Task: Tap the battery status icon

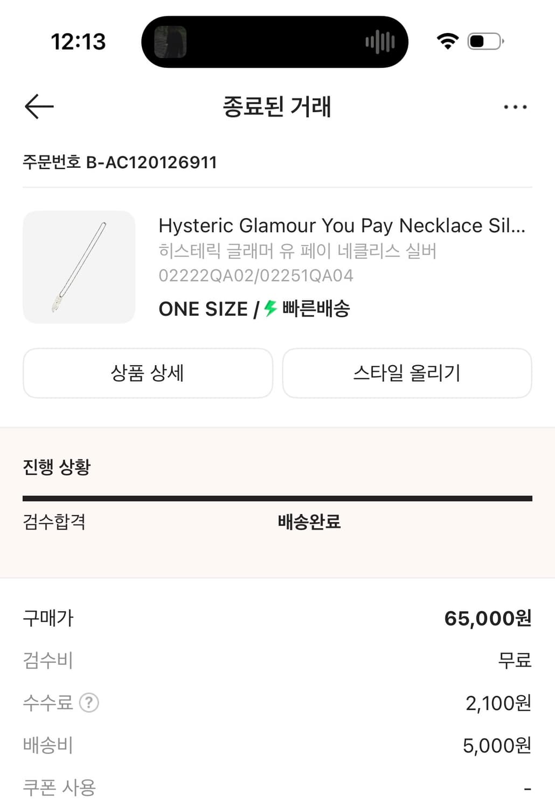Action: point(485,42)
